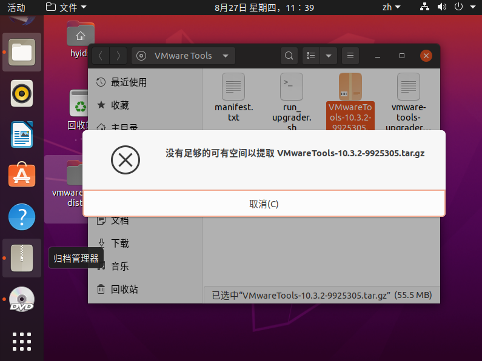Select VMwareTools-10.3.2 tar.gz archive icon
The width and height of the screenshot is (482, 361).
(x=350, y=87)
